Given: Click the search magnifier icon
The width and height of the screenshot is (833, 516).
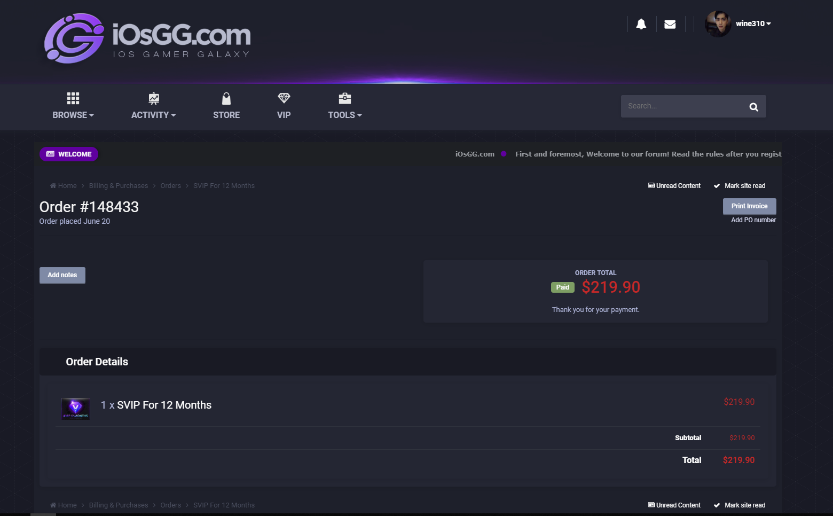Looking at the screenshot, I should [754, 107].
